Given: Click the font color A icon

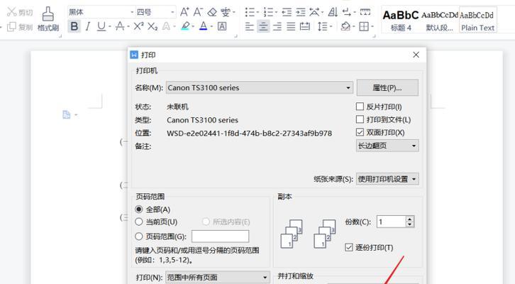Looking at the screenshot, I should coord(204,26).
